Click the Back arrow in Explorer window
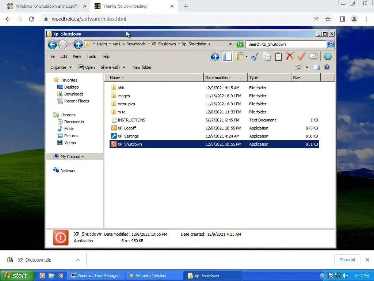Image resolution: width=374 pixels, height=281 pixels. [x=52, y=44]
